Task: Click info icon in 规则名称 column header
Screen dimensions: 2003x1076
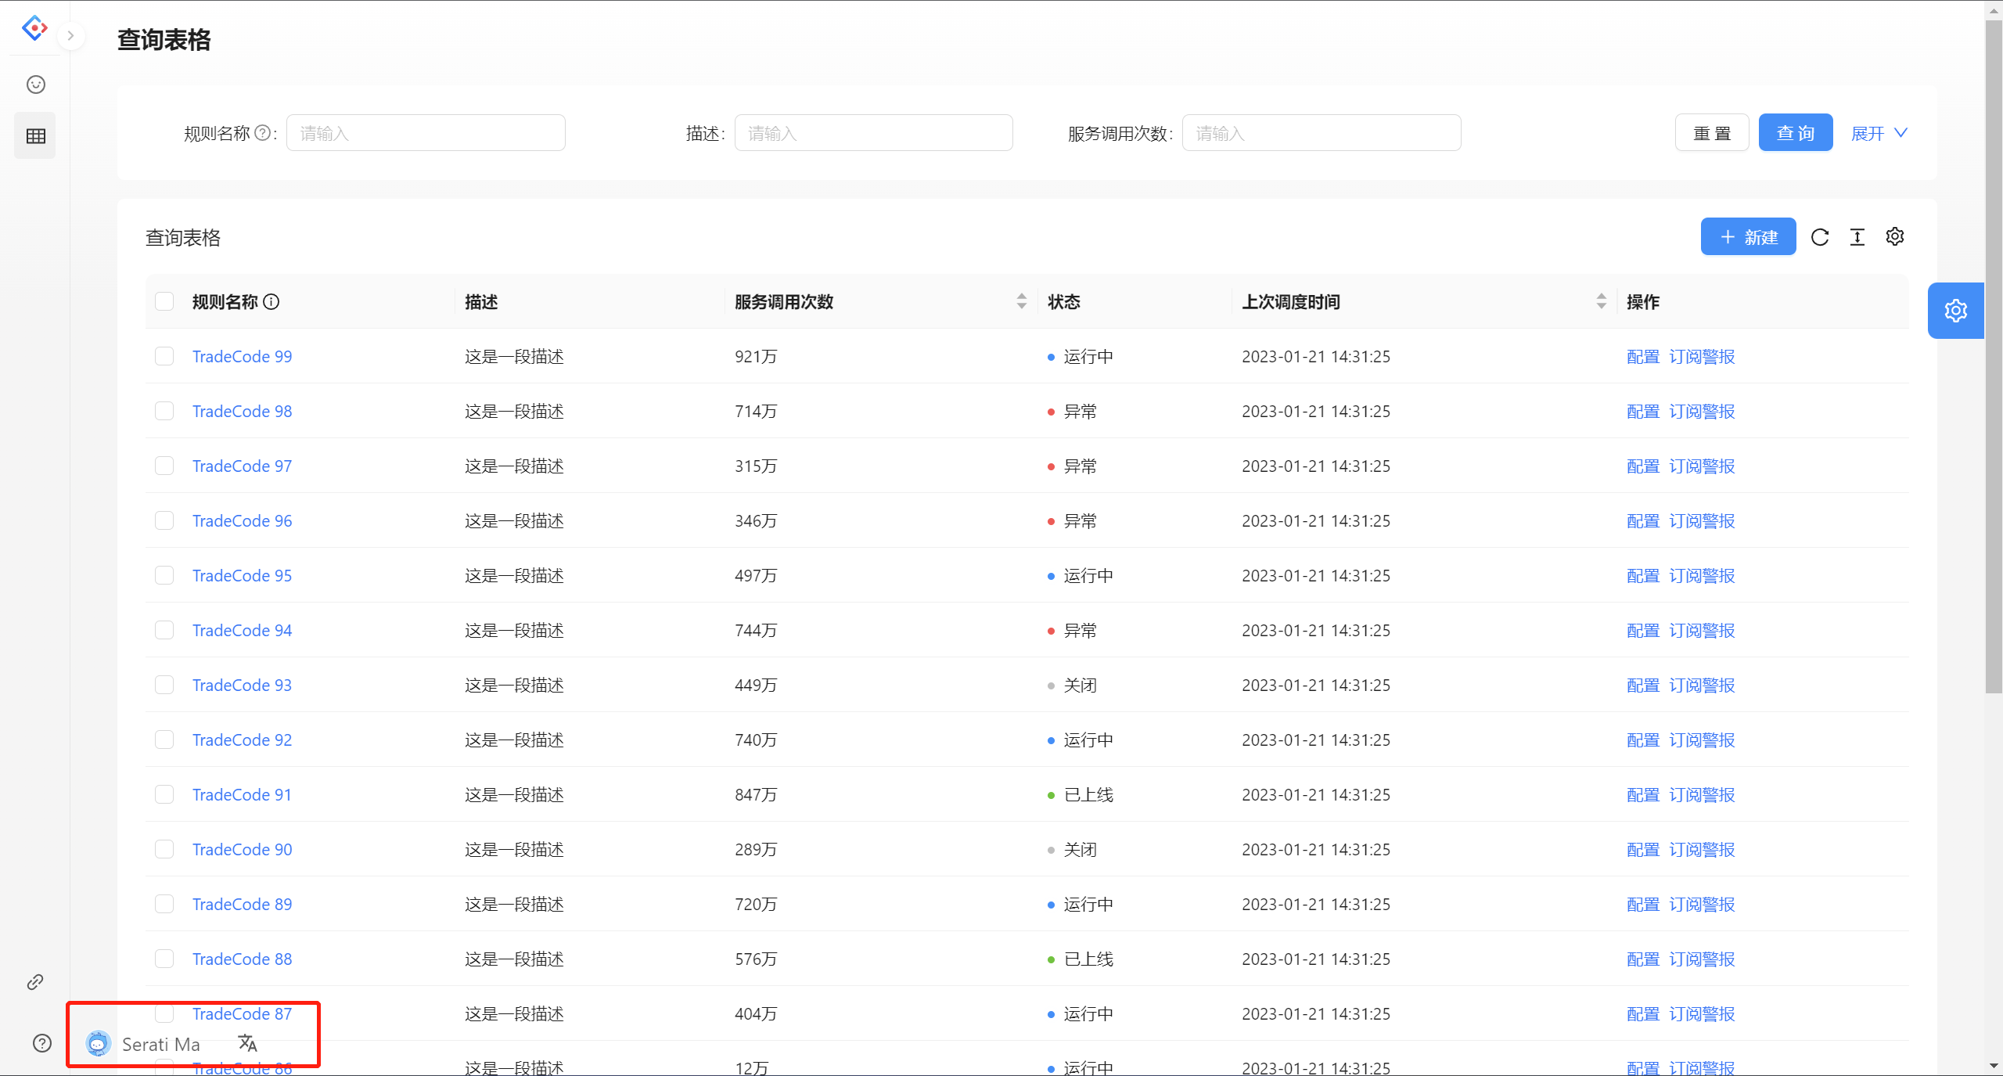Action: (x=272, y=302)
